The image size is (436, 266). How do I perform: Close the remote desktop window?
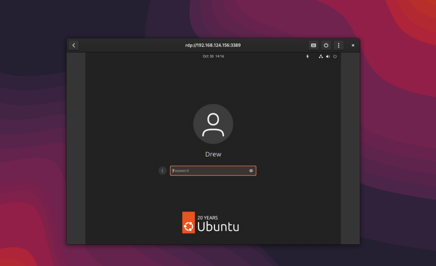353,45
